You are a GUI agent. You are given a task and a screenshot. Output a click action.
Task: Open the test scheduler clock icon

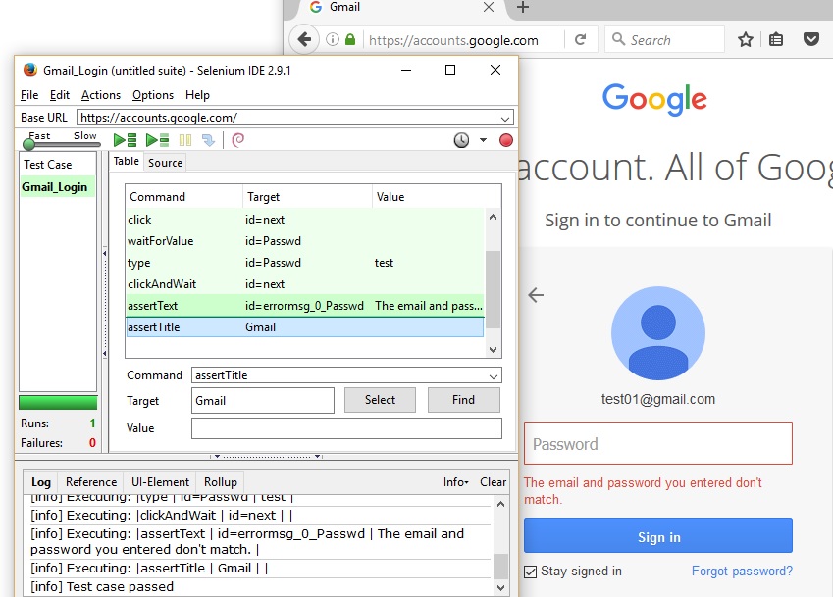pos(461,140)
